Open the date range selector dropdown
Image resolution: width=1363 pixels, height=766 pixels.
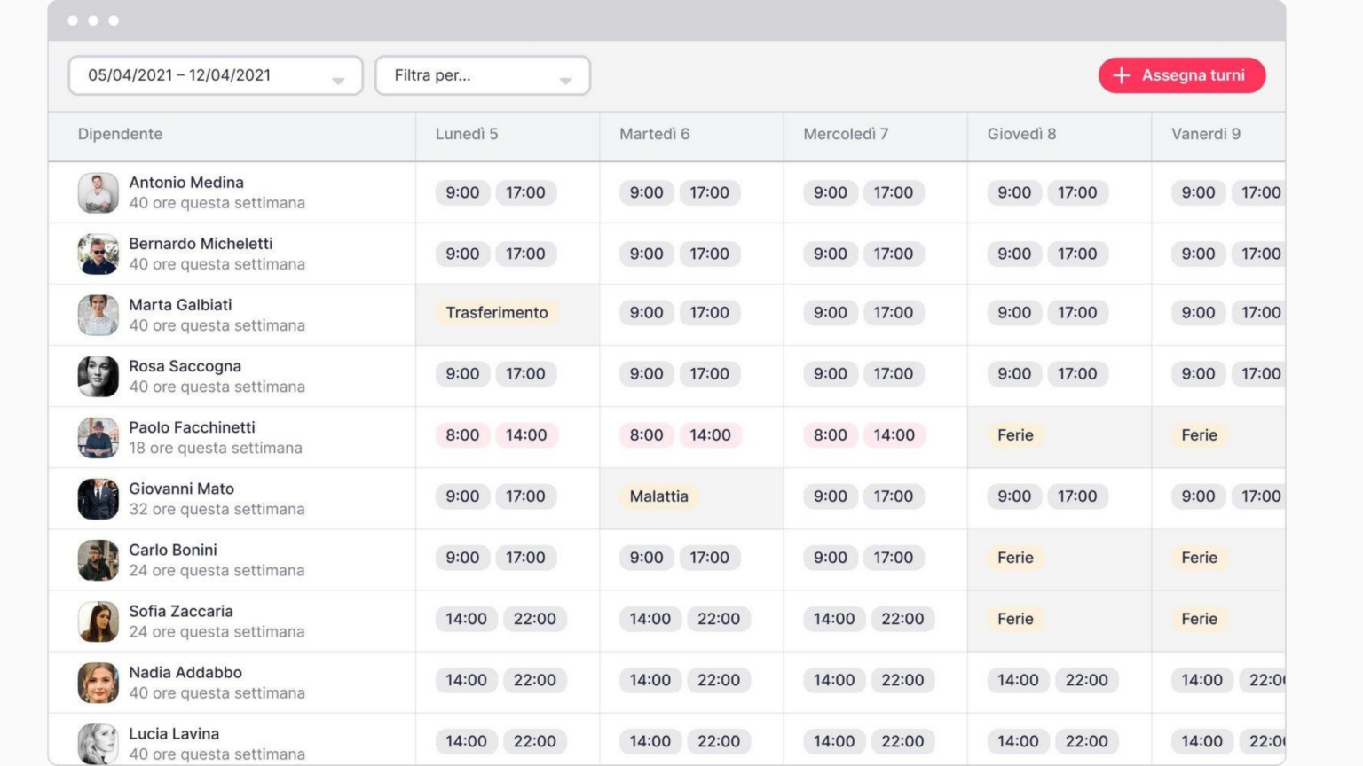coord(215,75)
